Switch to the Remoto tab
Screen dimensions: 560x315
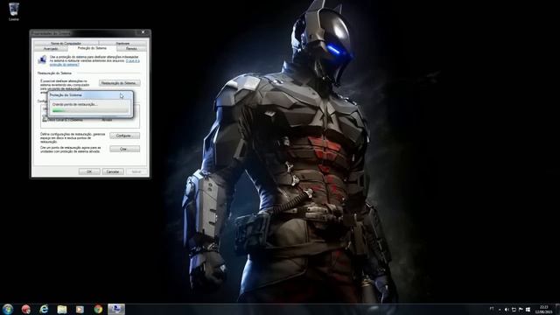tap(131, 49)
